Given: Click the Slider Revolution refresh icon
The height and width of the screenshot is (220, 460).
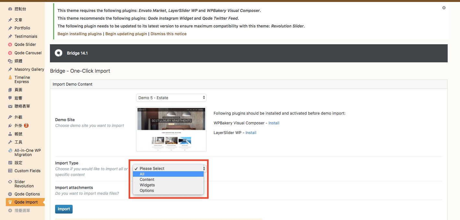Looking at the screenshot, I should tap(10, 182).
